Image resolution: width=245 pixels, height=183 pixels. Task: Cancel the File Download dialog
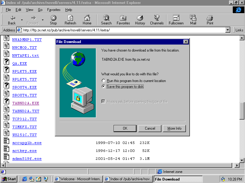point(150,128)
